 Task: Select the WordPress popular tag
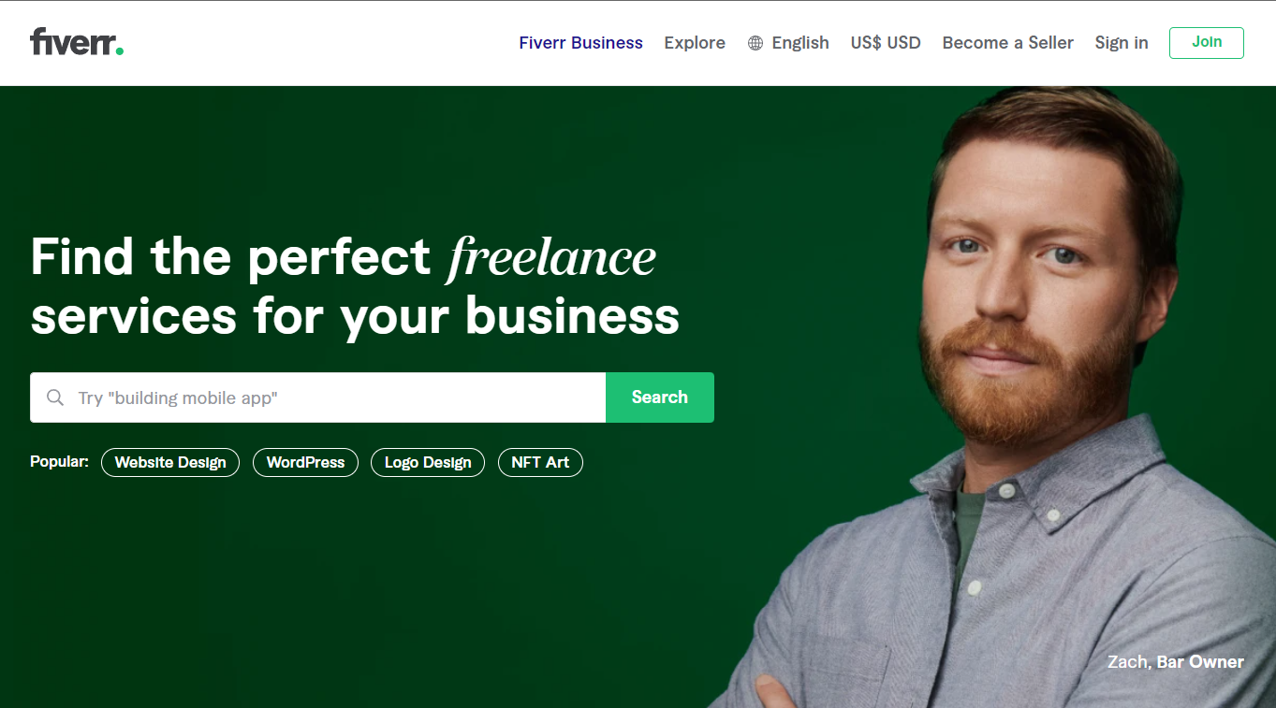(305, 462)
